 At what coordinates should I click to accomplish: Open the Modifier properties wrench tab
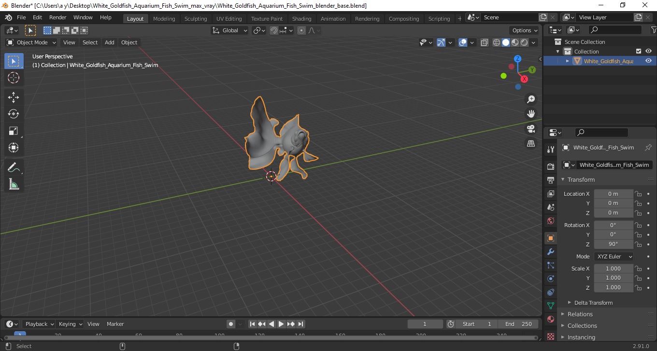tap(551, 252)
